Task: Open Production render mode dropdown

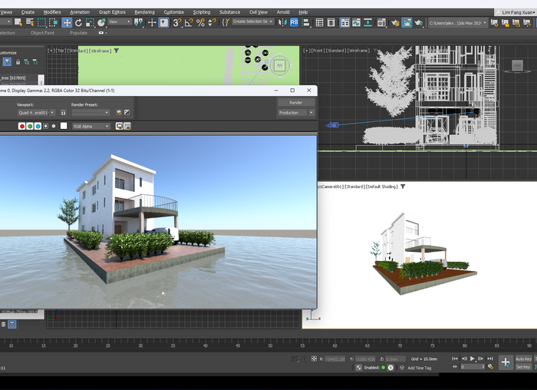Action: coord(296,112)
